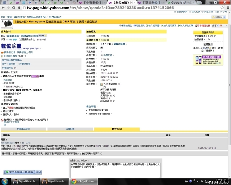Go back with the browser back arrow
This screenshot has width=231, height=185.
[x=3, y=8]
